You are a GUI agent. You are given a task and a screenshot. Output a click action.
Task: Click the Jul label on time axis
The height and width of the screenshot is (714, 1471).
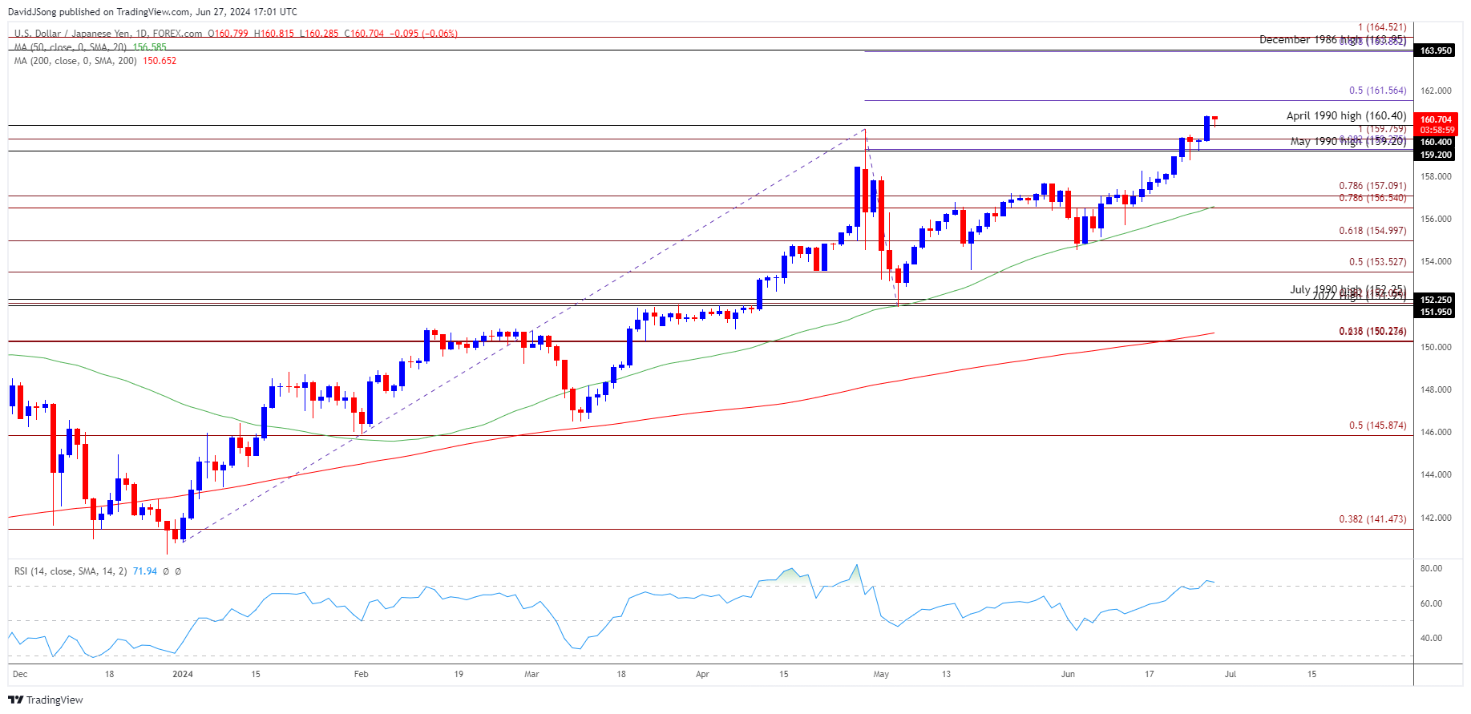pos(1230,674)
